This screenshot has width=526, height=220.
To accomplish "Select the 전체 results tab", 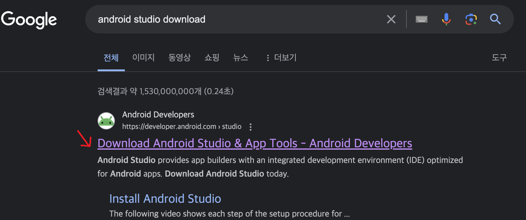I will 111,58.
